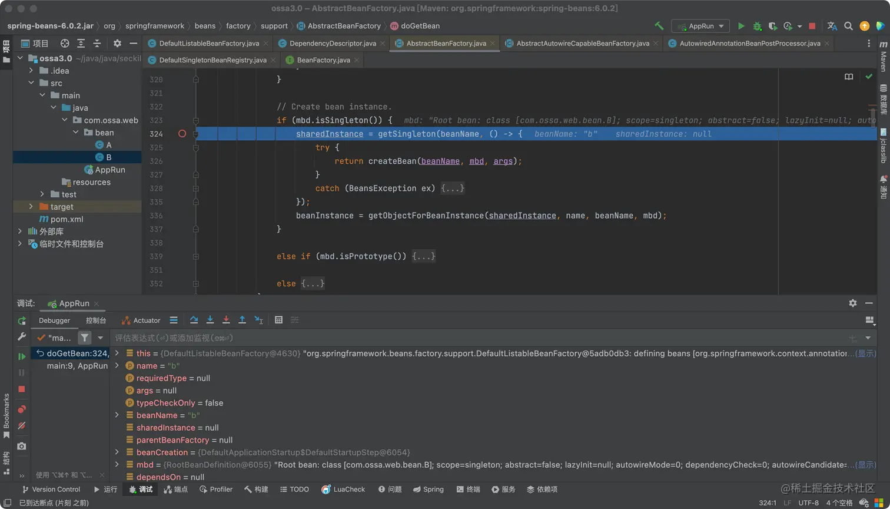Open debug panel settings gear
The height and width of the screenshot is (509, 890).
(x=852, y=303)
